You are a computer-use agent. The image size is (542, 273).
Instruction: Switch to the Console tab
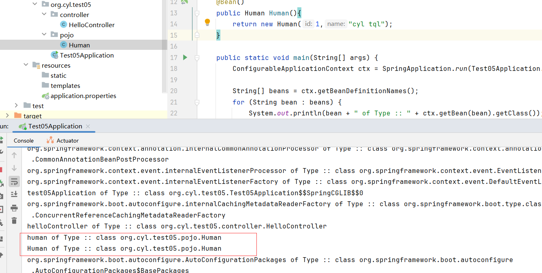pos(23,141)
